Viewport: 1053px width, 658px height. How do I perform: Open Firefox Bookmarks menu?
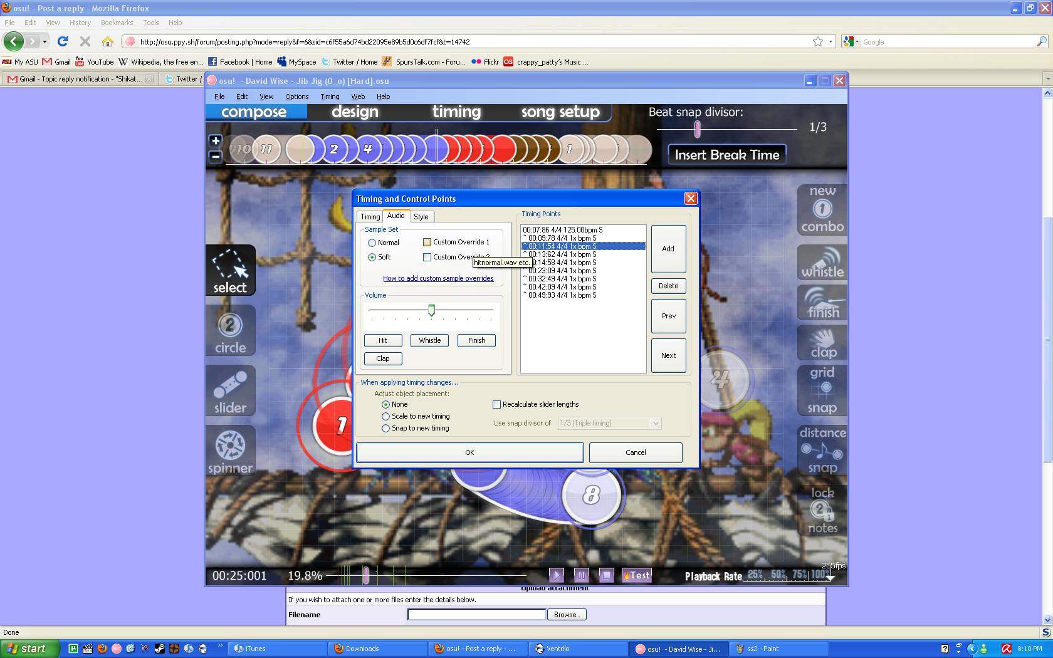[x=117, y=23]
